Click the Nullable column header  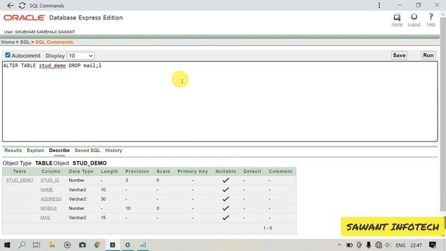tap(226, 172)
